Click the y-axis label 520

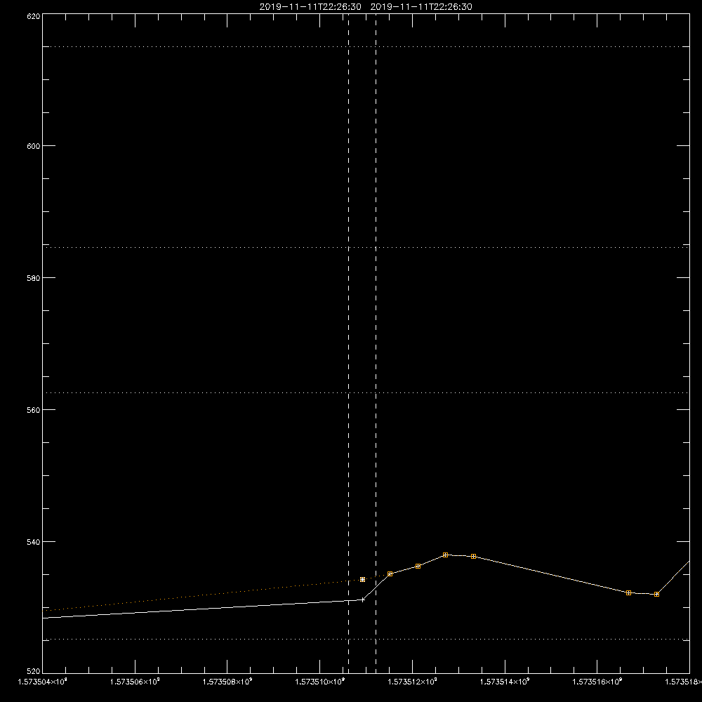click(x=34, y=671)
